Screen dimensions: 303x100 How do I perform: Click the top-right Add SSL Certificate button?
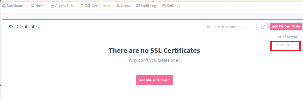286,26
